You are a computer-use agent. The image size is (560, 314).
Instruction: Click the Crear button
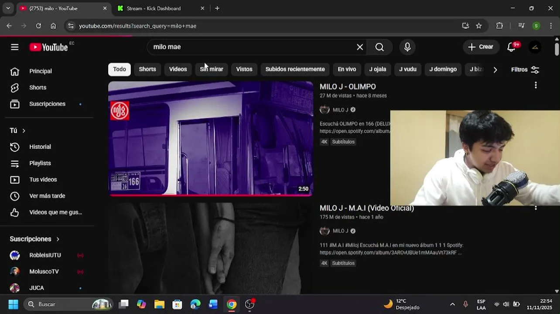tap(481, 47)
